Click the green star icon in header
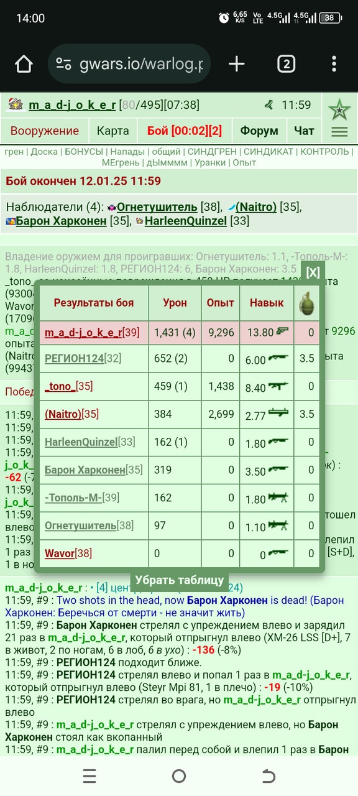 click(x=339, y=110)
